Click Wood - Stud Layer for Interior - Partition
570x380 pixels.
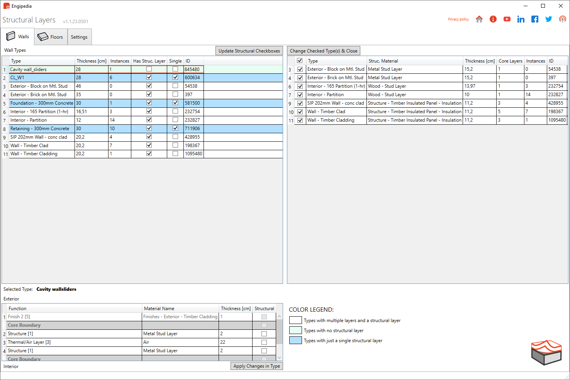(x=415, y=95)
